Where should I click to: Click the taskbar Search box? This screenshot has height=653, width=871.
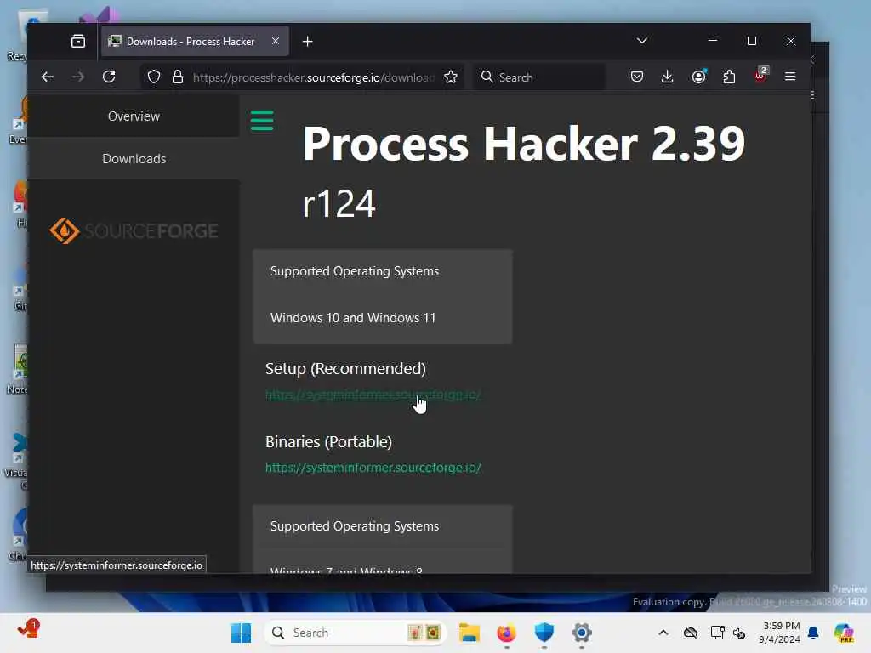(356, 633)
